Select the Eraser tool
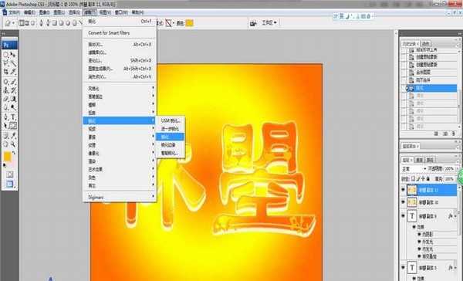This screenshot has width=463, height=281. pyautogui.click(x=5, y=99)
